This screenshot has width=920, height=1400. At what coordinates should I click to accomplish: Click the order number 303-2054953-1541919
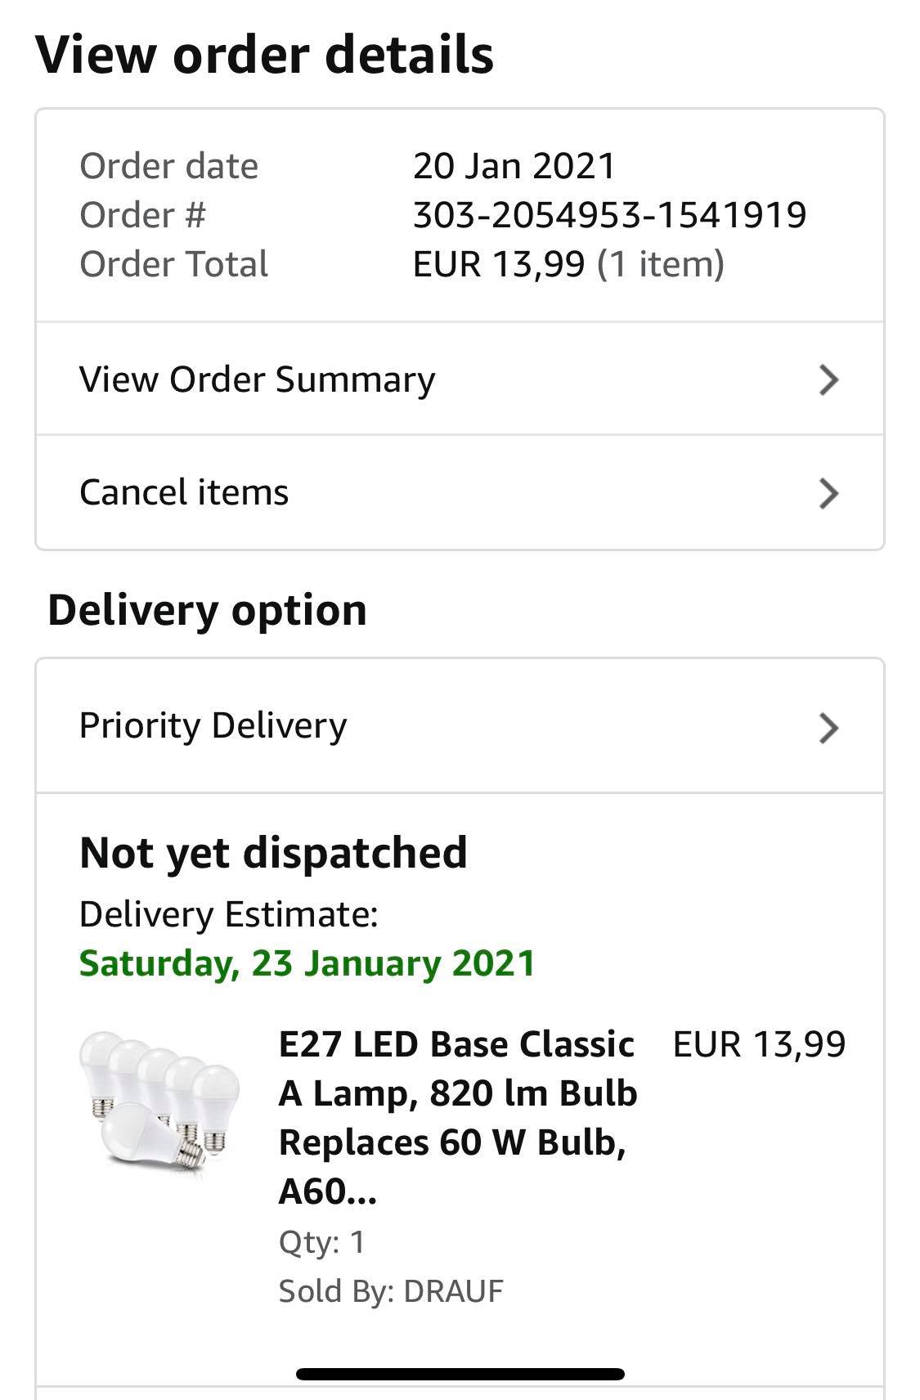tap(609, 215)
